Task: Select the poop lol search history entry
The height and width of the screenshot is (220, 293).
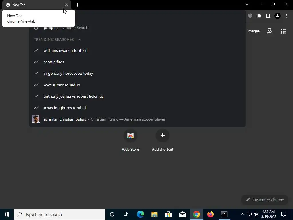Action: pyautogui.click(x=137, y=28)
